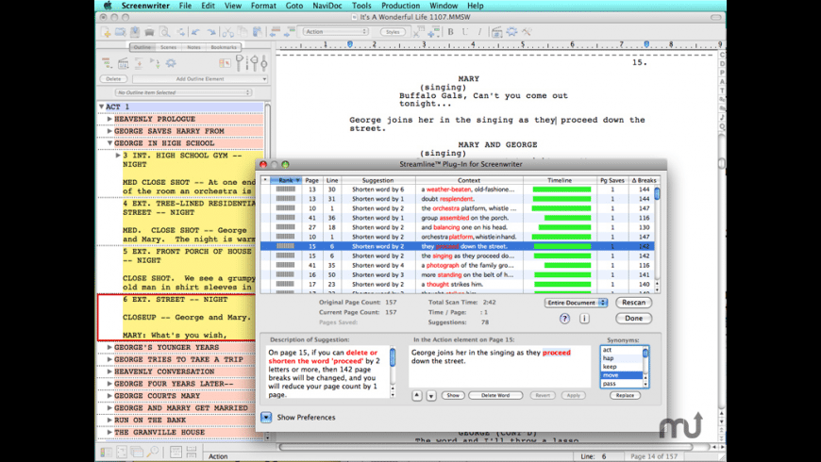Click the Rescan button
The height and width of the screenshot is (462, 821).
pyautogui.click(x=633, y=303)
